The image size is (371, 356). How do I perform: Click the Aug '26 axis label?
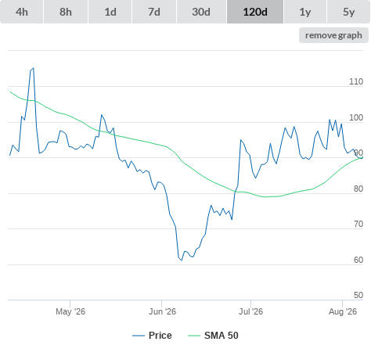coord(343,311)
